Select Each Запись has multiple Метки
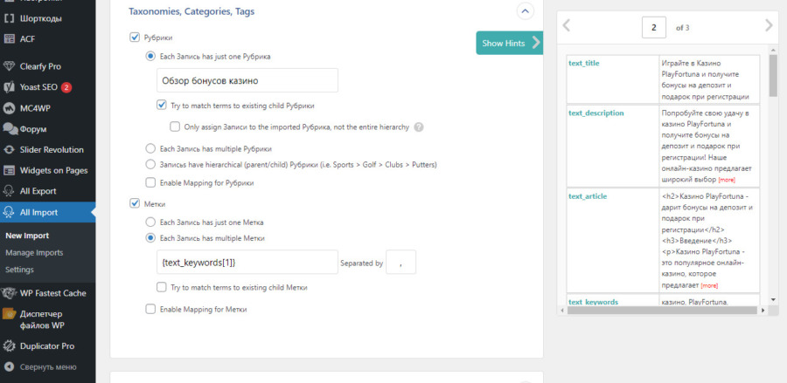The height and width of the screenshot is (383, 787). [x=150, y=238]
